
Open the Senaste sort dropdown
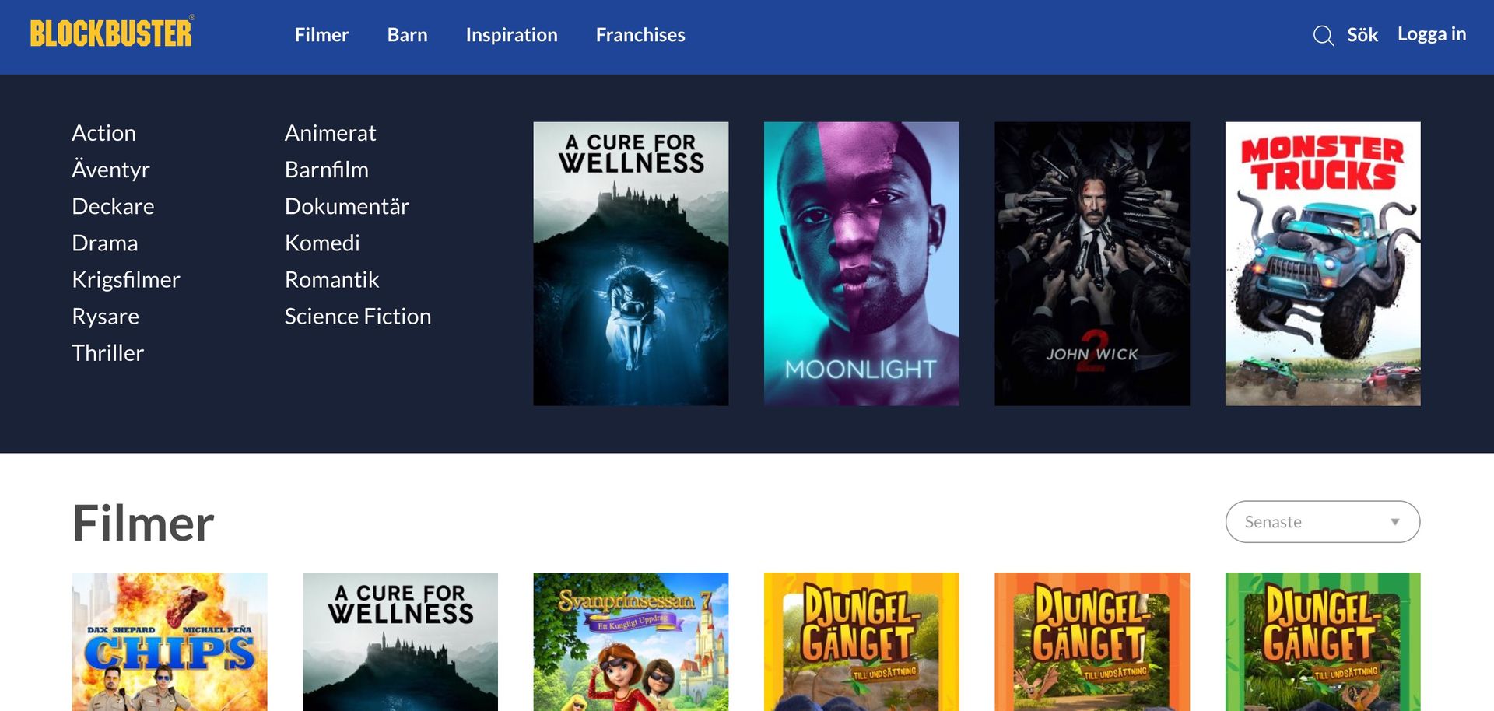click(x=1323, y=522)
